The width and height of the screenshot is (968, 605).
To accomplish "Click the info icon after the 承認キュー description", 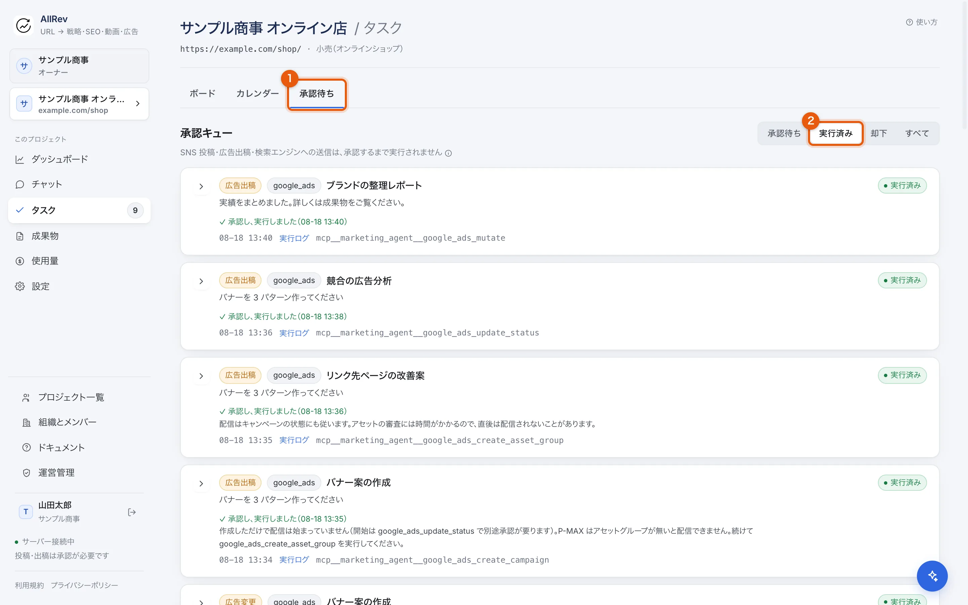I will point(448,153).
